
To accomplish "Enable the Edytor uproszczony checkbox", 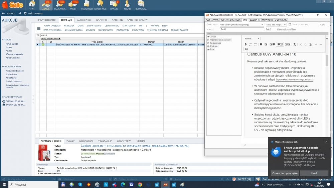I will (290, 24).
